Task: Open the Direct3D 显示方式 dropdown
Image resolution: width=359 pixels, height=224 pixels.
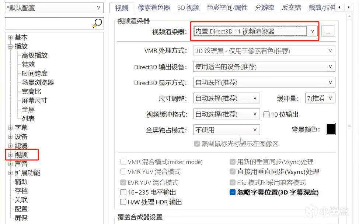Action: pos(264,82)
